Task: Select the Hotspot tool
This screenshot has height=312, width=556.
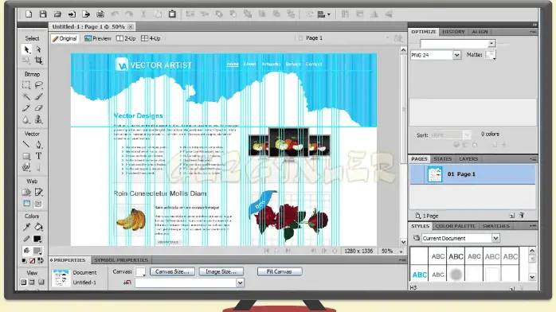Action: 26,193
